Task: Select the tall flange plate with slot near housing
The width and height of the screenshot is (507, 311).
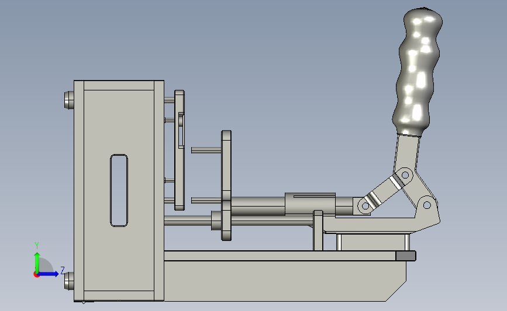Action: [x=180, y=150]
